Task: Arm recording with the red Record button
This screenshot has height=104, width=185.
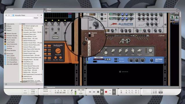Action: 106,92
